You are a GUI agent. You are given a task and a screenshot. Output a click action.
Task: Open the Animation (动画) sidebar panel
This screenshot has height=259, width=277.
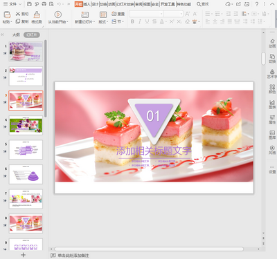[x=272, y=44]
